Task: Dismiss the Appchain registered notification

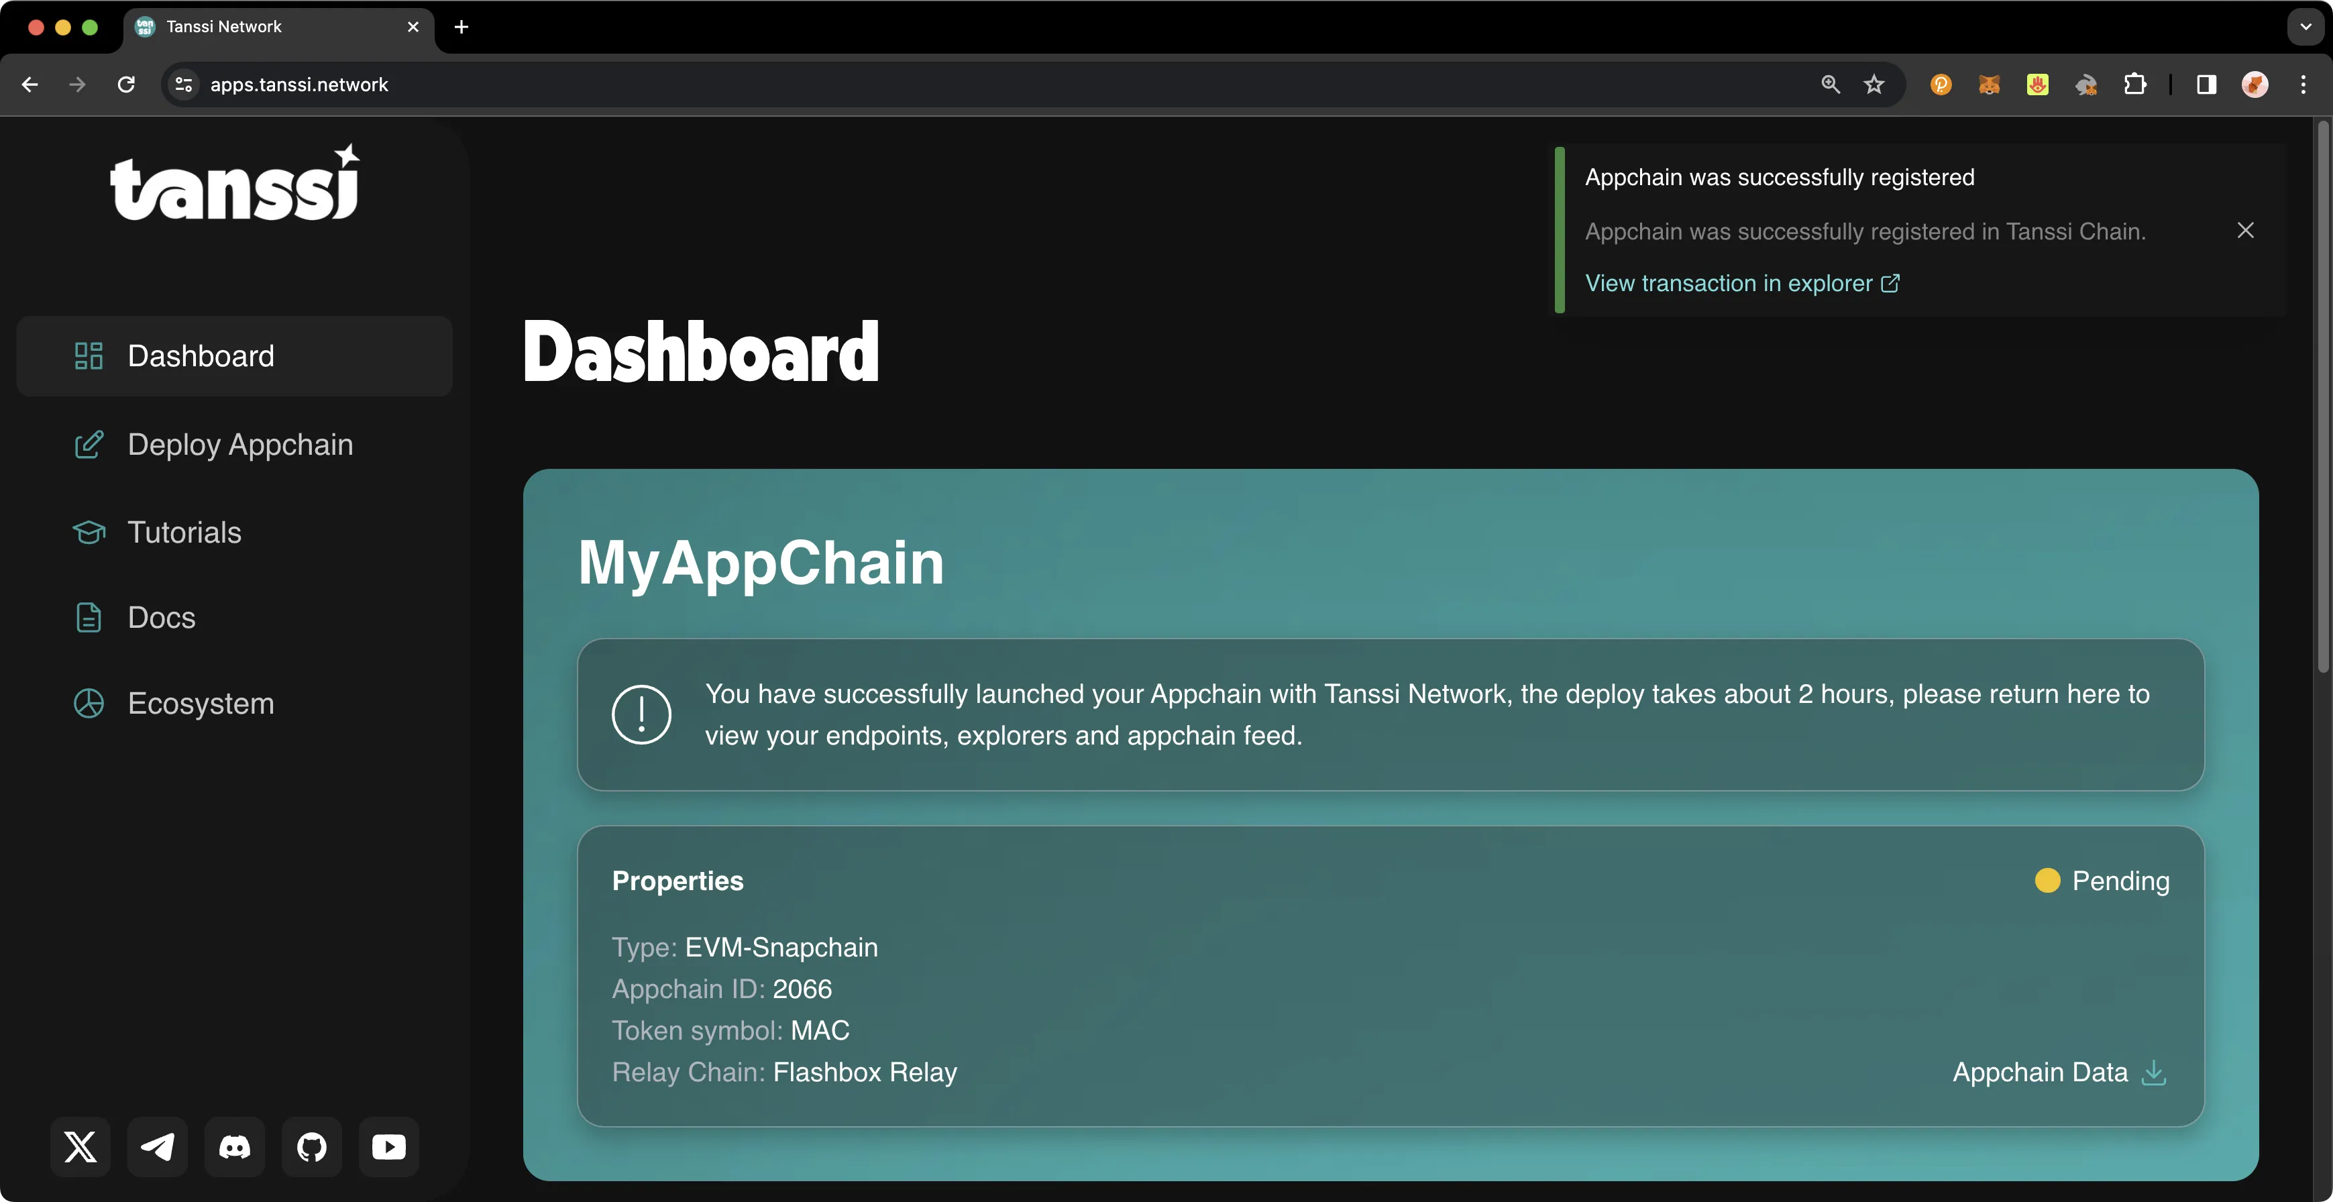Action: click(2245, 230)
